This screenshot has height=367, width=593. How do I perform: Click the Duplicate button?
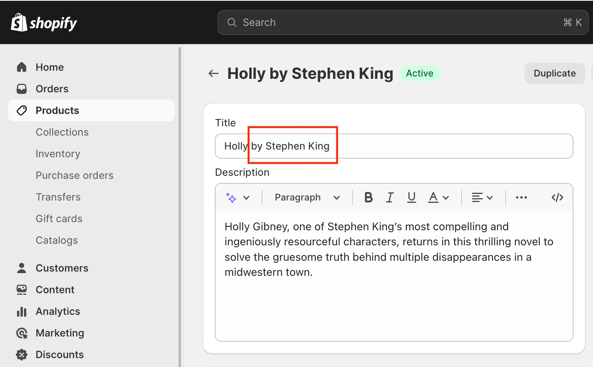[x=554, y=73]
